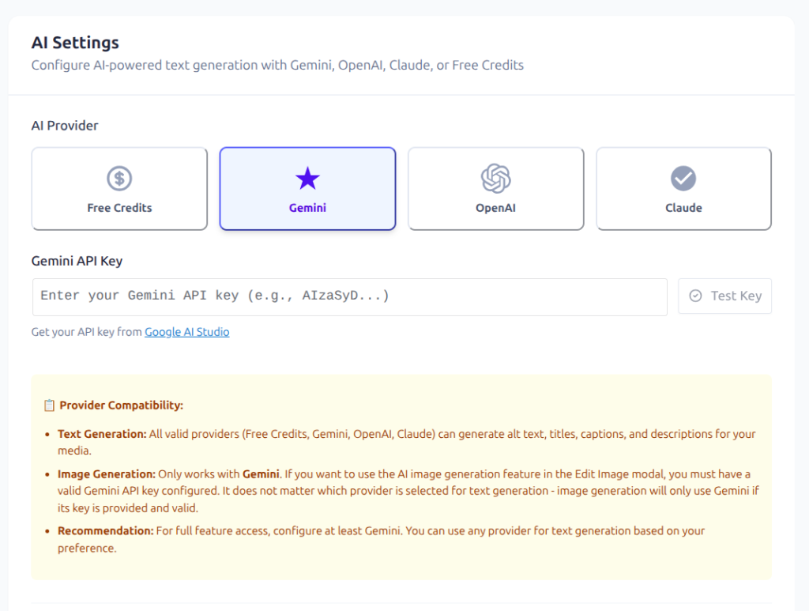Click the circled checkmark icon inside Test Key button
This screenshot has width=809, height=611.
[696, 296]
